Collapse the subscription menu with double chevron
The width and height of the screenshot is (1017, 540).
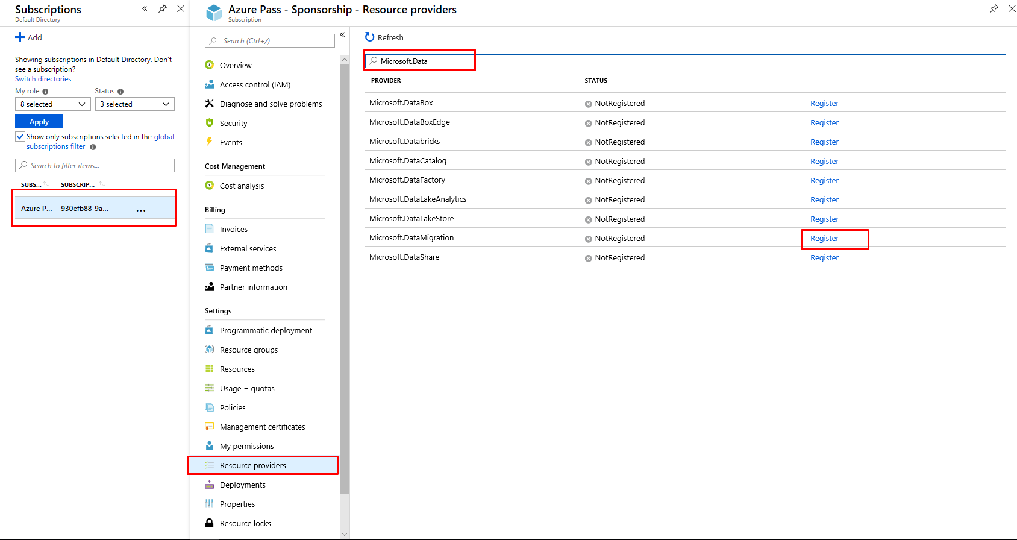[x=342, y=34]
